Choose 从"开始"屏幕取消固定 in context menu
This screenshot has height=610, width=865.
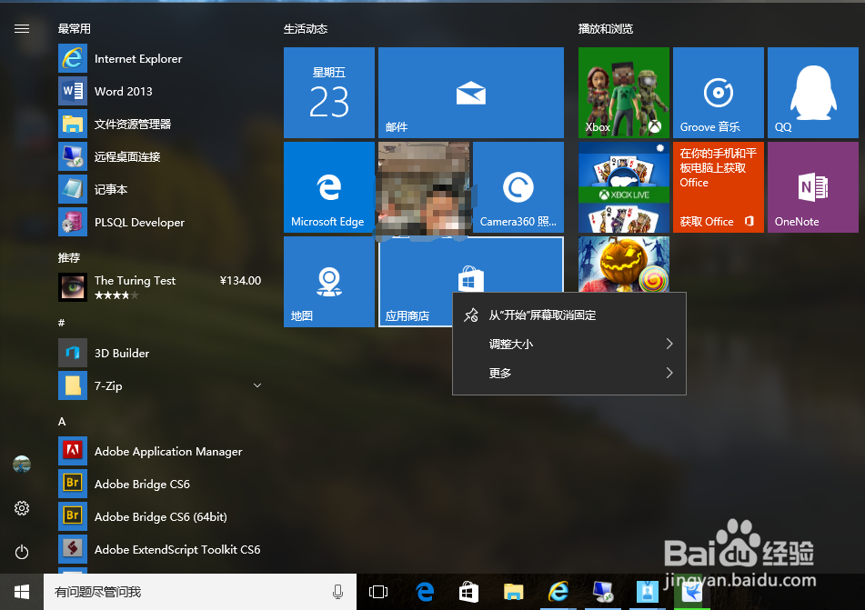(569, 315)
